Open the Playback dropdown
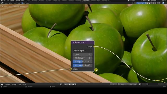Viewport: 167px width, 94px height. [8, 84]
